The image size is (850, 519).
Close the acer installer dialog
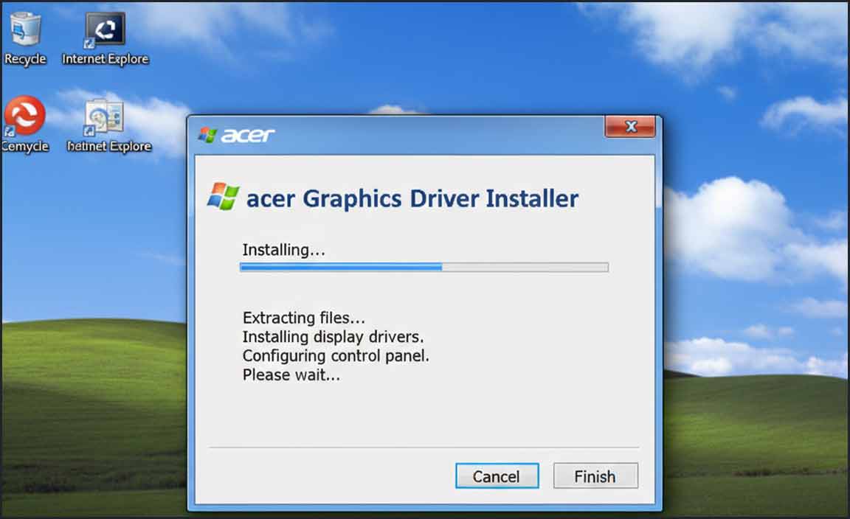pyautogui.click(x=630, y=127)
